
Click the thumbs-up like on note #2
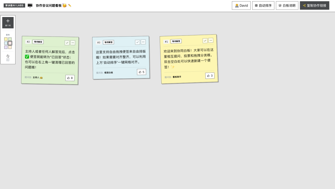pos(70,78)
